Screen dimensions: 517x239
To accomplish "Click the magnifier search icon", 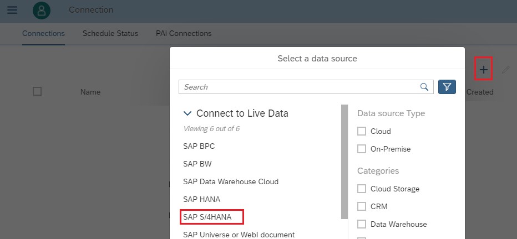I will point(424,87).
